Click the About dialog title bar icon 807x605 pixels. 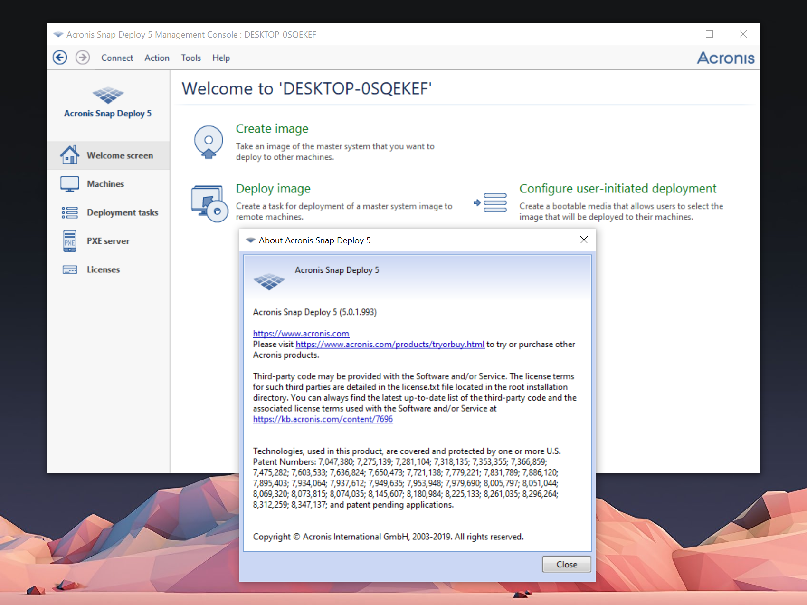(250, 240)
